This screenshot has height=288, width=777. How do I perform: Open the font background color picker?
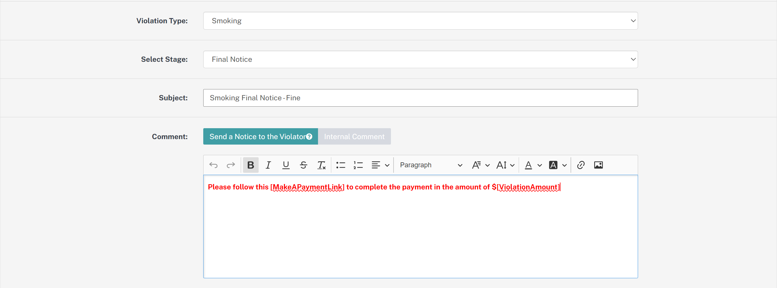tap(553, 165)
